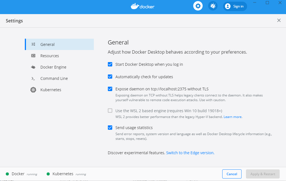Open the Resources settings section
The width and height of the screenshot is (286, 181).
(59, 56)
